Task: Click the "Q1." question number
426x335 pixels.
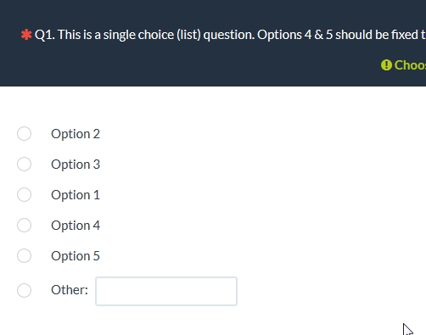Action: pos(45,35)
